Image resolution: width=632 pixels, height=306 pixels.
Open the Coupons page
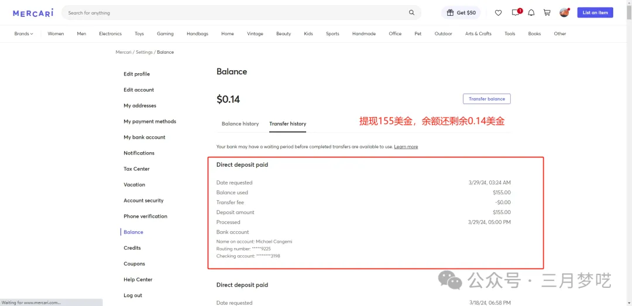(x=134, y=264)
